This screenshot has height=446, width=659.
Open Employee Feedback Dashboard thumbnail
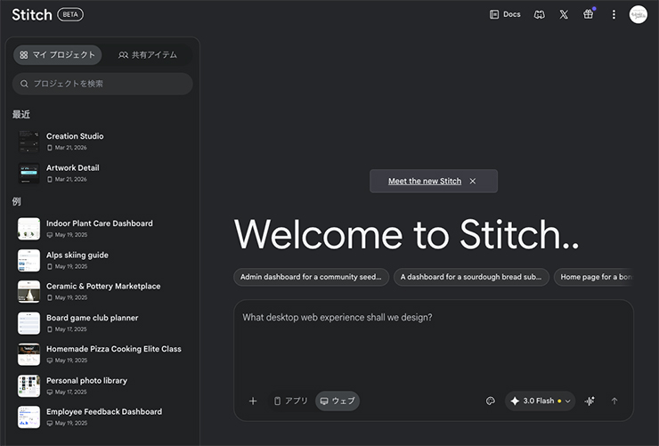coord(28,417)
